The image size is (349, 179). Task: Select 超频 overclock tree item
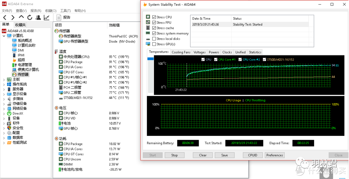coord(21,60)
